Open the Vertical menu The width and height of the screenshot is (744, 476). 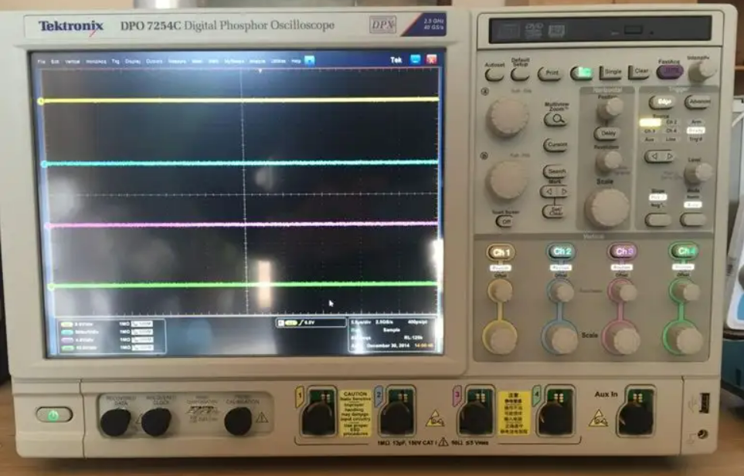coord(72,62)
